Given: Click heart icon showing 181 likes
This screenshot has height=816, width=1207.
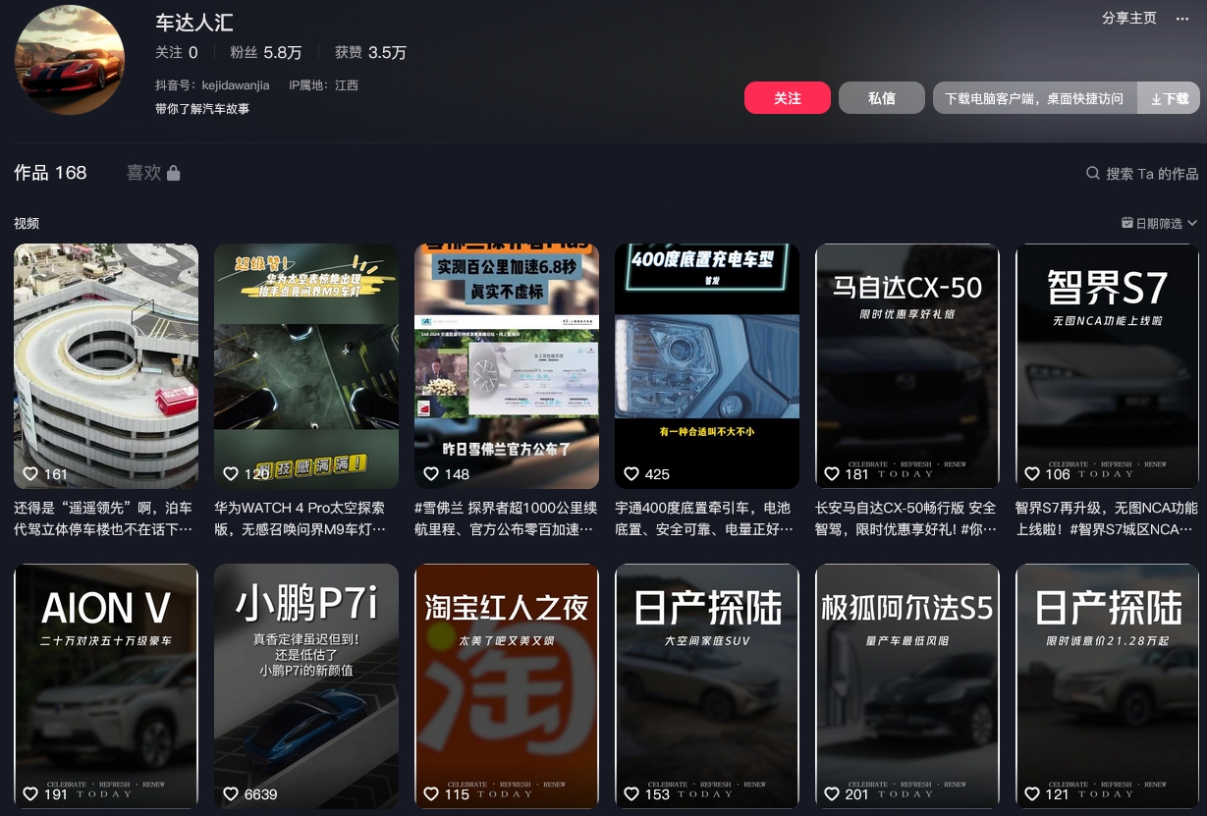Looking at the screenshot, I should [x=832, y=473].
